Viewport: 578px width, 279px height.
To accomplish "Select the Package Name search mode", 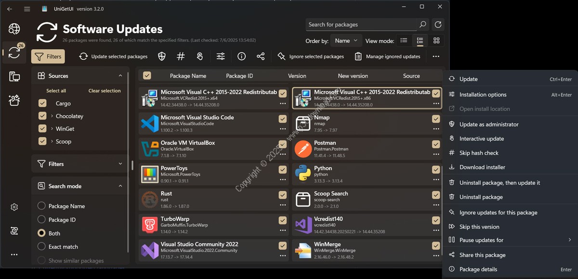I will point(41,206).
